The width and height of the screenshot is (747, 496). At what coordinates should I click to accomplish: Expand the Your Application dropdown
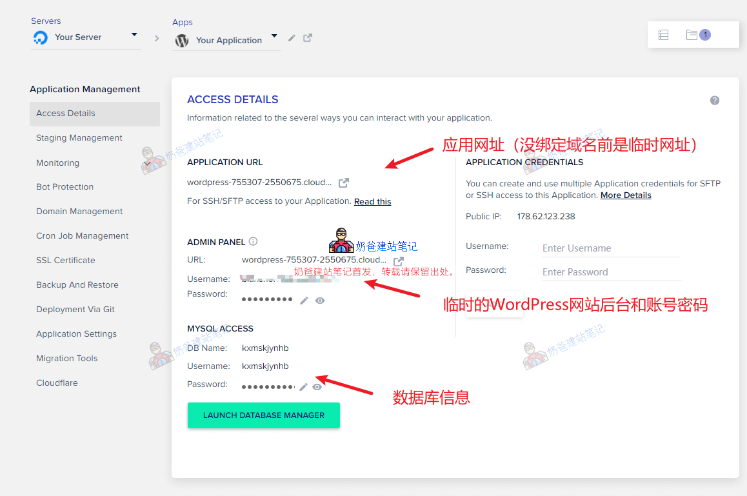tap(274, 36)
